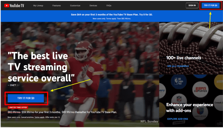
Task: Select the NBA League Pass channel logo
Action: (x=179, y=81)
